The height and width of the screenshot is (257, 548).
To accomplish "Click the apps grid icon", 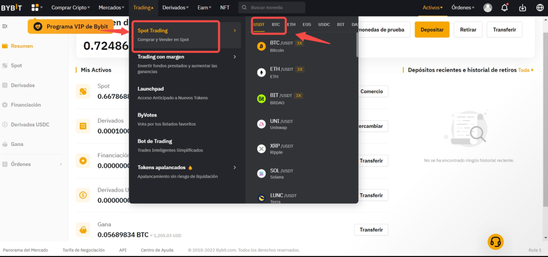I will [x=35, y=8].
